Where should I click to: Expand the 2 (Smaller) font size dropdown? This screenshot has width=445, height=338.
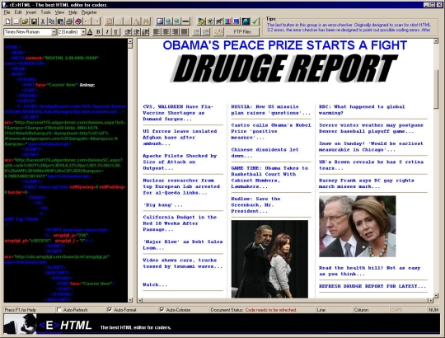(83, 32)
